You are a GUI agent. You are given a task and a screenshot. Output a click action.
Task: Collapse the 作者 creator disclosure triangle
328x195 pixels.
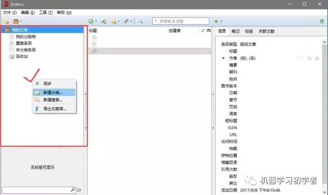(223, 58)
